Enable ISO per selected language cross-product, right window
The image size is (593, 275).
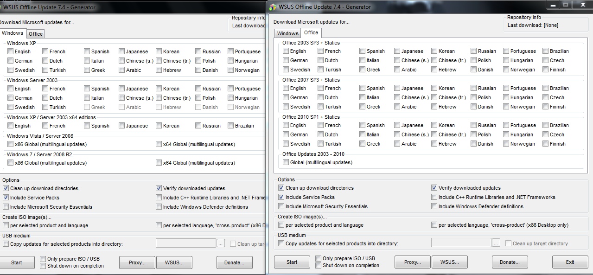[x=434, y=225]
